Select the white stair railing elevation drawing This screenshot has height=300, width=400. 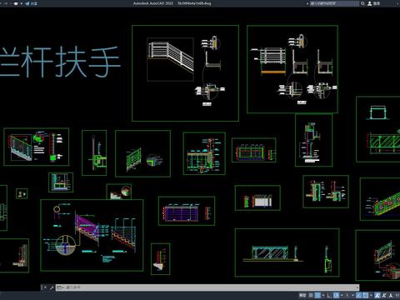pyautogui.click(x=170, y=59)
